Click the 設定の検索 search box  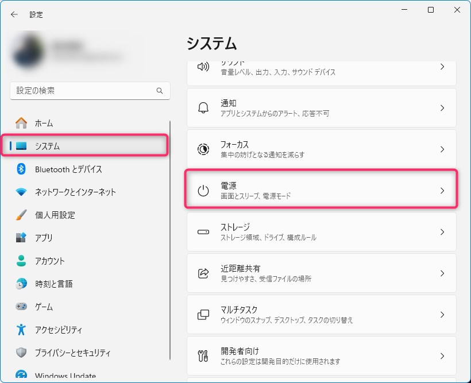[x=83, y=91]
